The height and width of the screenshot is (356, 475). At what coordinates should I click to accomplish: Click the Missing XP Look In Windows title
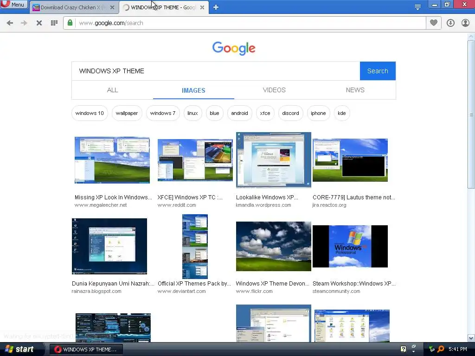coord(113,197)
